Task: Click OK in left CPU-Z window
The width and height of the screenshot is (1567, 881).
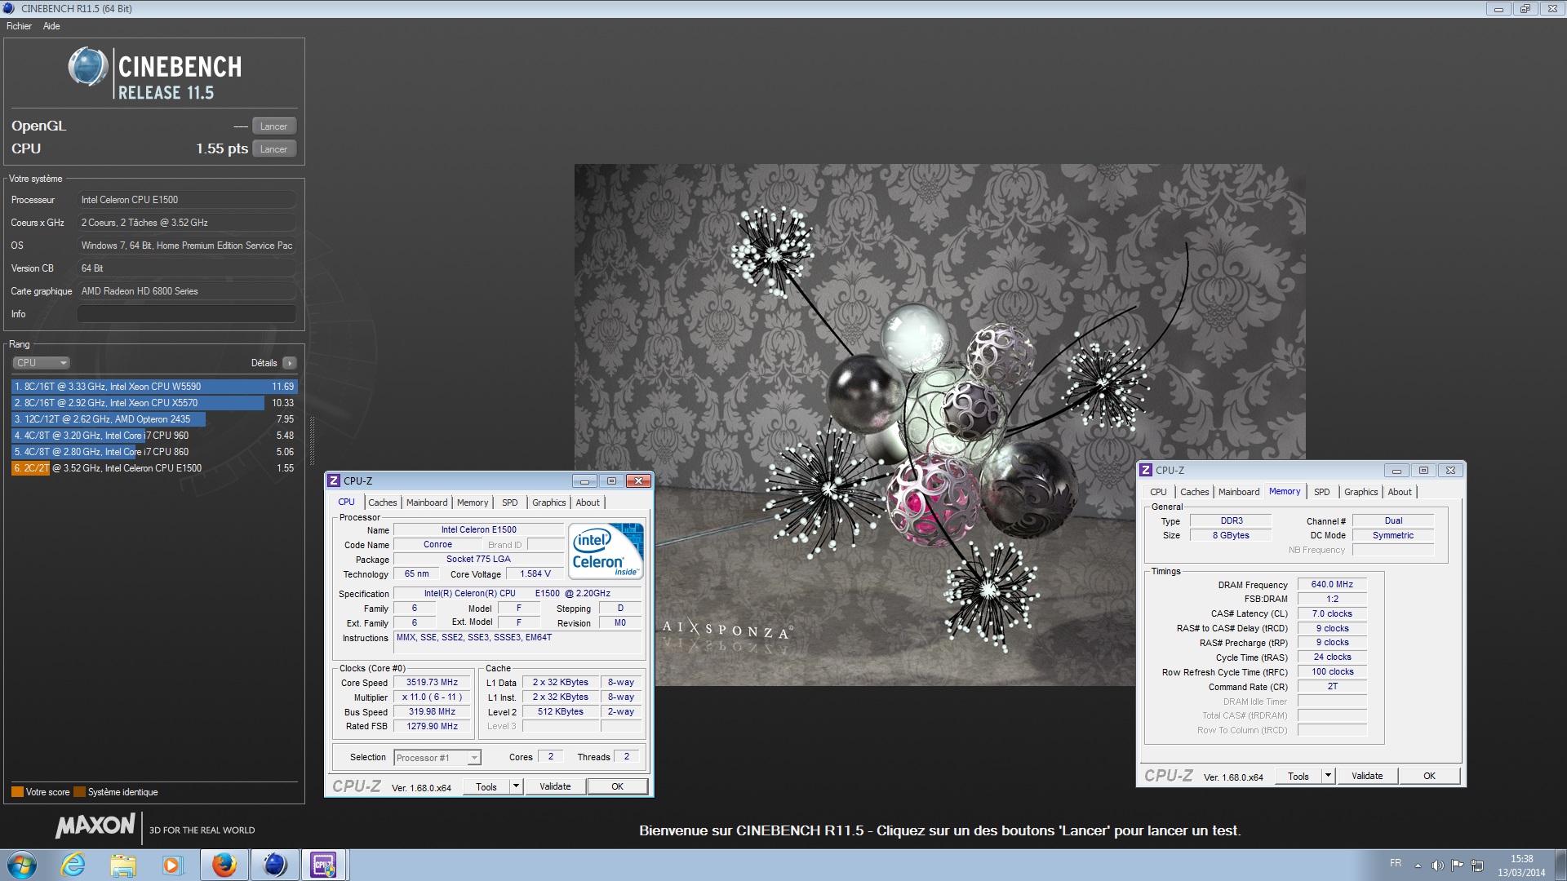Action: point(618,787)
